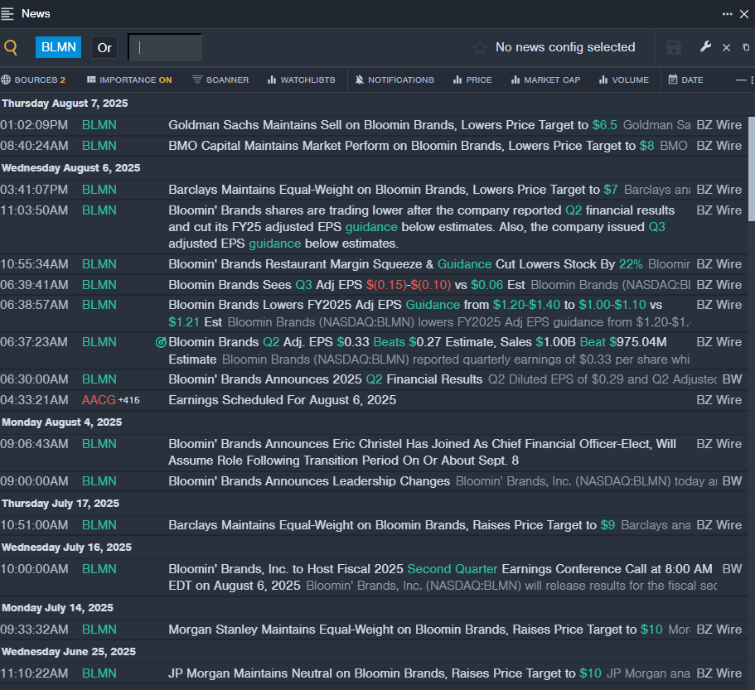The height and width of the screenshot is (690, 755).
Task: Focus the ticker search input field
Action: point(165,48)
